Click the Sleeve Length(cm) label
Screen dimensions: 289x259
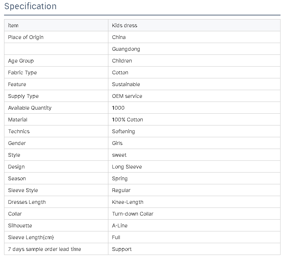[31, 238]
